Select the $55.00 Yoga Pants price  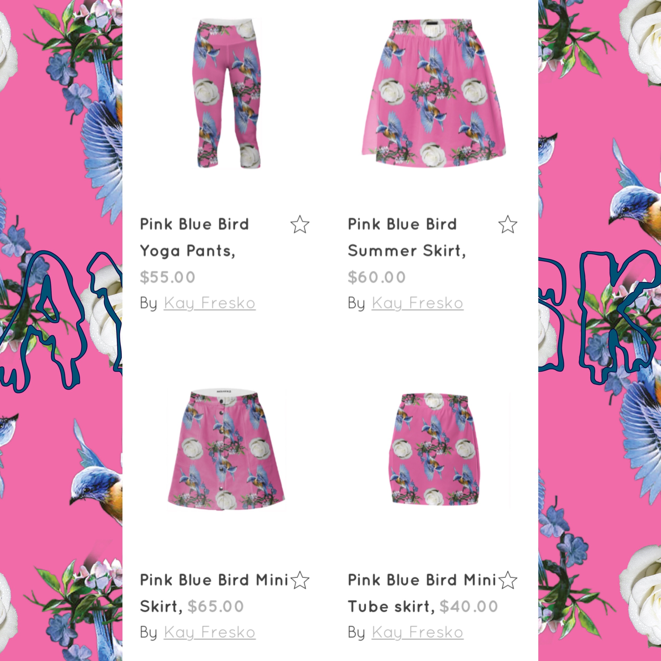pyautogui.click(x=167, y=277)
